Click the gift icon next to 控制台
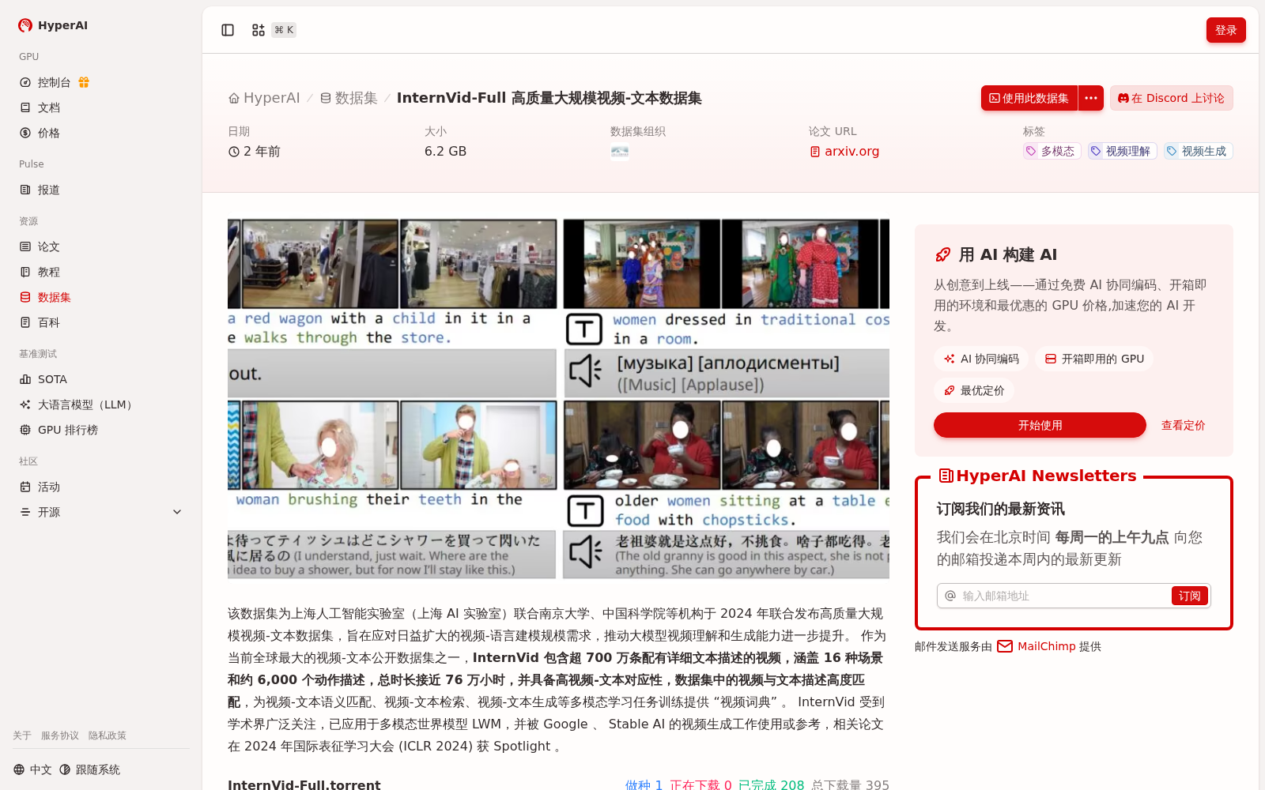Viewport: 1265px width, 790px height. 84,82
